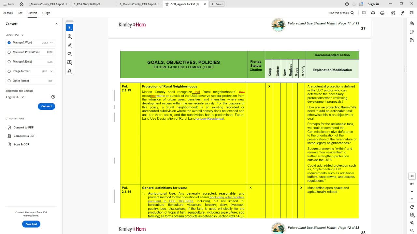Email the document via envelope icon
This screenshot has height=234, width=417.
(411, 13)
